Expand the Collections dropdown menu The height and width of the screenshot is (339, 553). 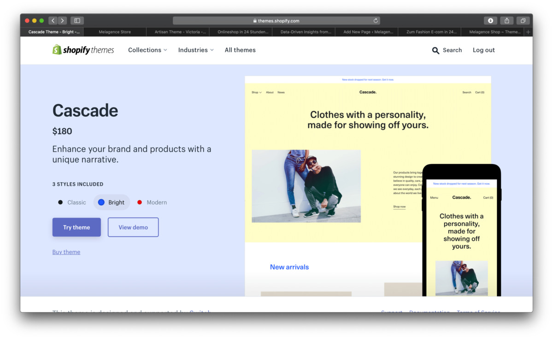147,50
